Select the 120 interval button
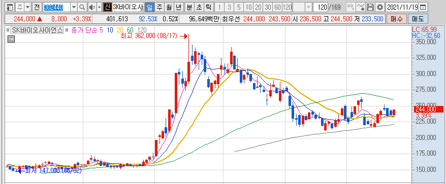The height and width of the screenshot is (184, 446). [288, 7]
